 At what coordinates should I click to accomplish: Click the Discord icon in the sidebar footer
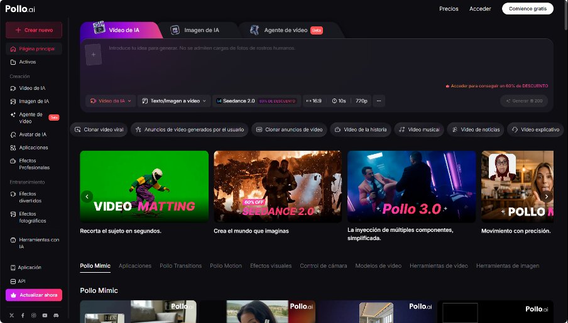[56, 315]
